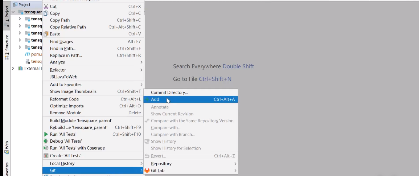The height and width of the screenshot is (176, 419).
Task: Open the Analyze submenu
Action: 93,62
